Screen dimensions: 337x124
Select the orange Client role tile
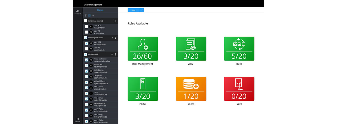tap(191, 89)
